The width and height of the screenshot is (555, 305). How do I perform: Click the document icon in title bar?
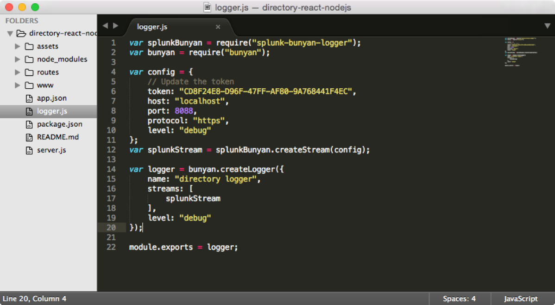click(208, 7)
